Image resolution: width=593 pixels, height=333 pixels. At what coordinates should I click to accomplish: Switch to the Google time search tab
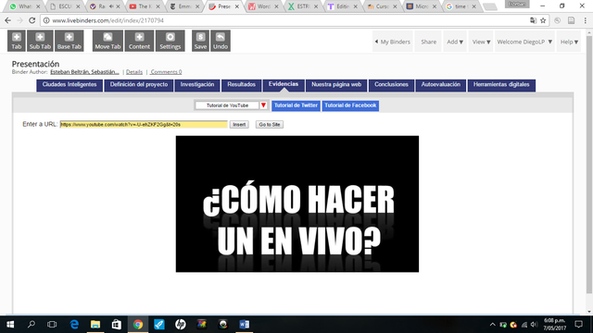click(x=461, y=6)
